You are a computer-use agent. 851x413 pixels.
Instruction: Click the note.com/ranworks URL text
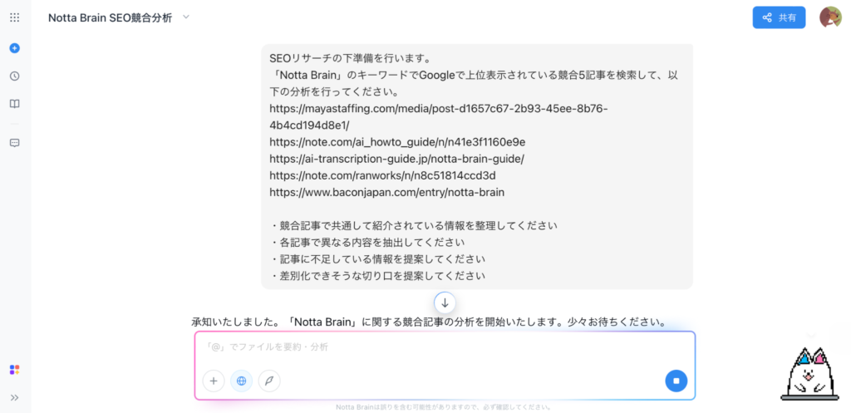click(x=382, y=175)
